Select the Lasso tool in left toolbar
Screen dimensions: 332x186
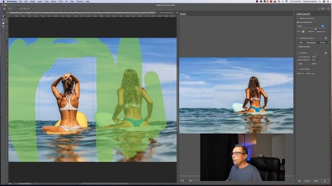click(x=3, y=20)
